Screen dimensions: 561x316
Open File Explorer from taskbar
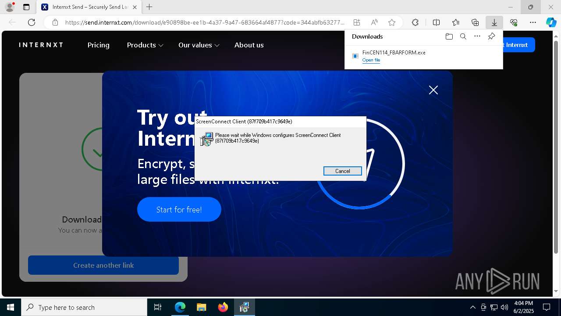tap(201, 307)
